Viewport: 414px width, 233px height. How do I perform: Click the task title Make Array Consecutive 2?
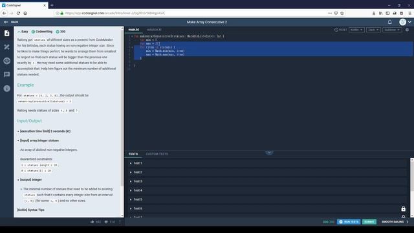(207, 22)
